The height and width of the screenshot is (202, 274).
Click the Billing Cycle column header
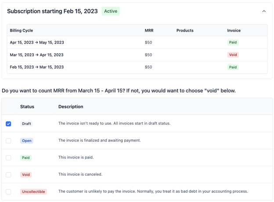click(x=22, y=30)
